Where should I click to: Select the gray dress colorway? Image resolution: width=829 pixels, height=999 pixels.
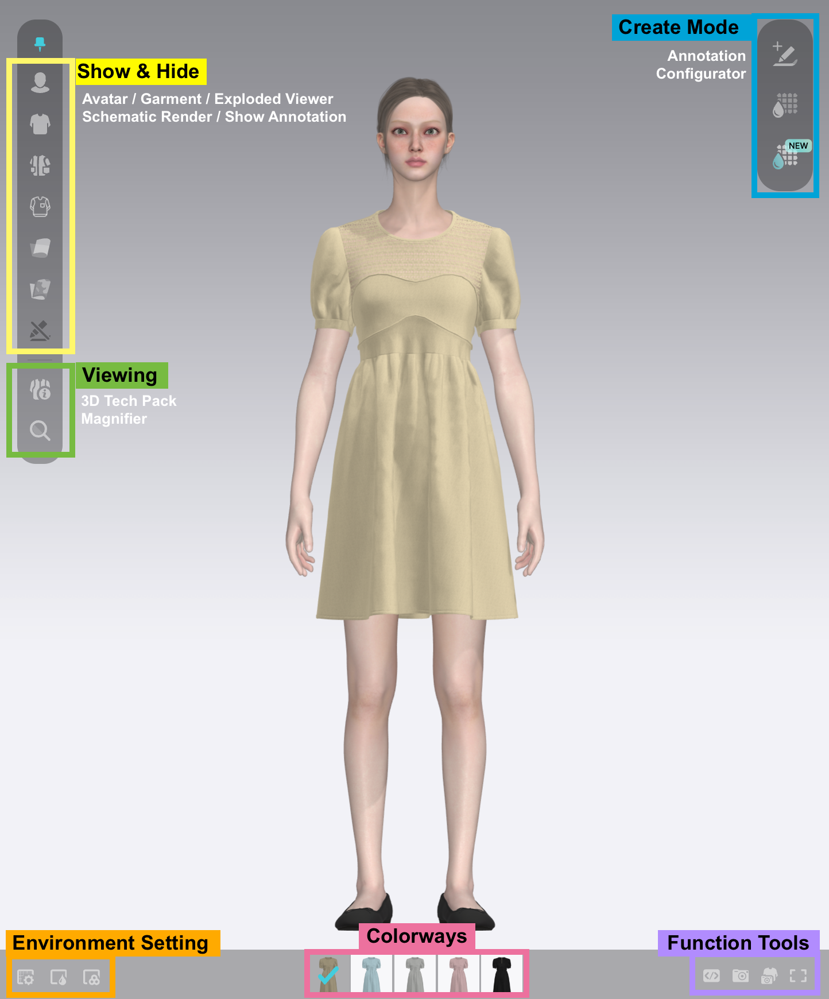tap(414, 973)
